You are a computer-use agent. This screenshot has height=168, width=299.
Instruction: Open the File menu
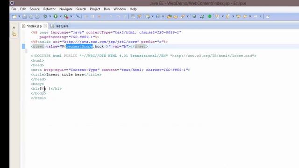click(14, 9)
